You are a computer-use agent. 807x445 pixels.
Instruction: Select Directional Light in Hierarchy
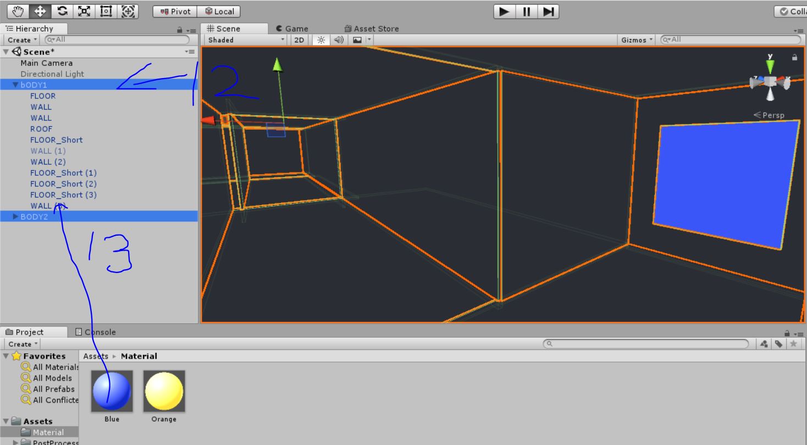[x=52, y=74]
